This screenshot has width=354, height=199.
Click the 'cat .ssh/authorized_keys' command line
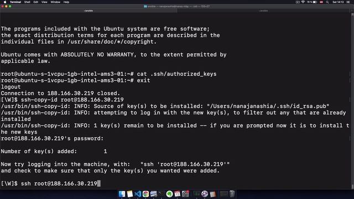point(108,74)
